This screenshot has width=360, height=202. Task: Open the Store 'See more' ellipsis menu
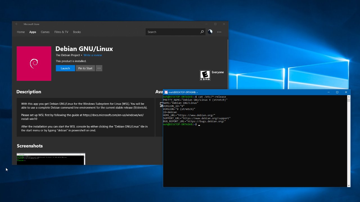pyautogui.click(x=219, y=32)
